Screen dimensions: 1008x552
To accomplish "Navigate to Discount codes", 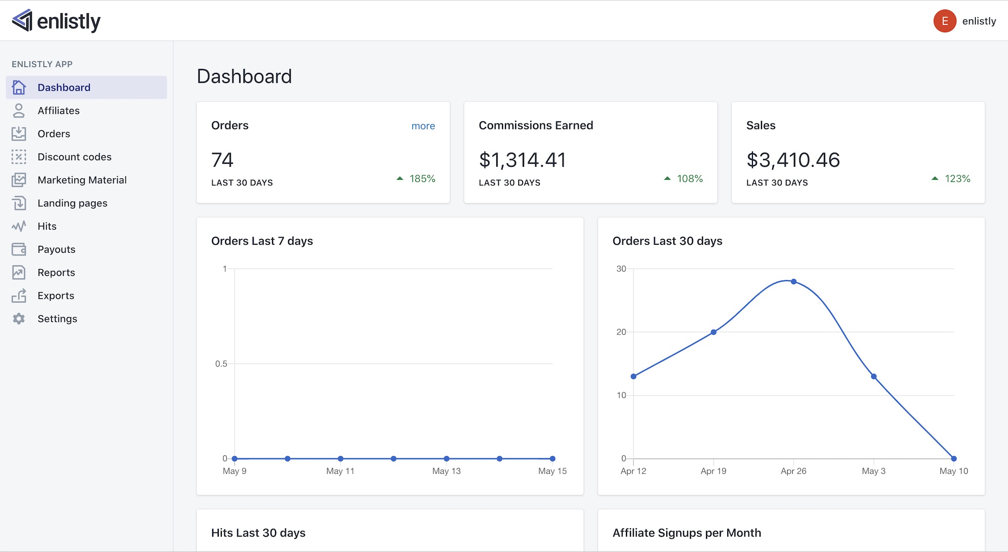I will coord(86,157).
